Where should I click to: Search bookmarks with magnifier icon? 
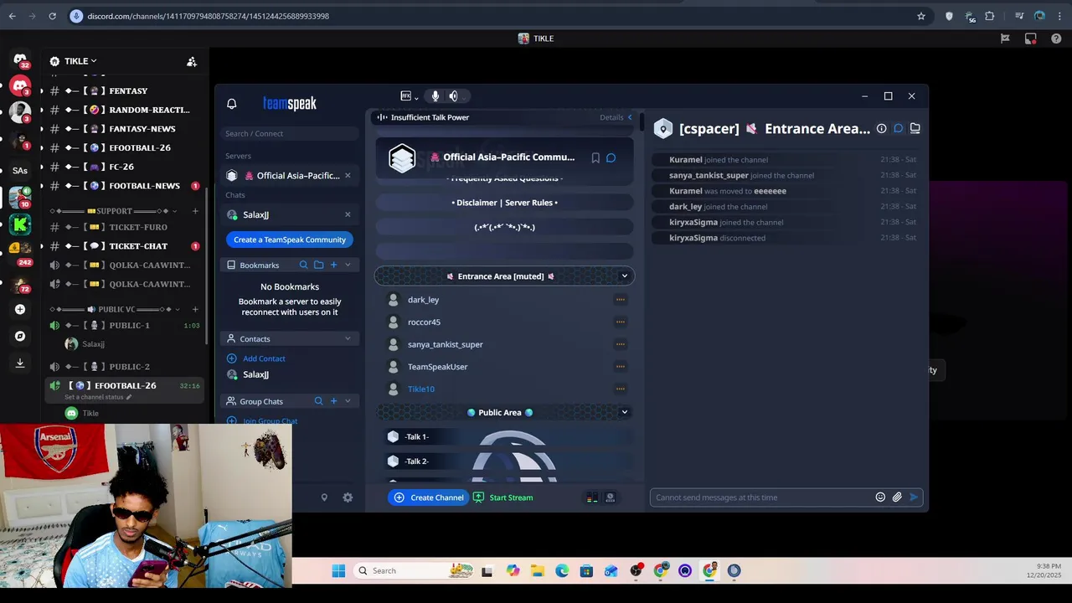coord(304,265)
